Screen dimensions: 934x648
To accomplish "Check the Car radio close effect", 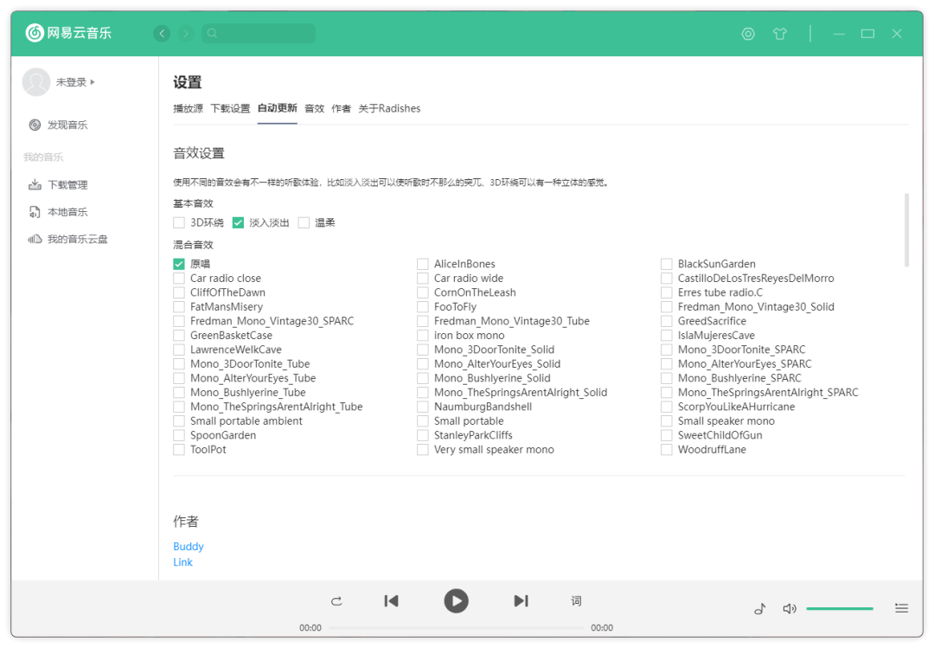I will tap(179, 279).
